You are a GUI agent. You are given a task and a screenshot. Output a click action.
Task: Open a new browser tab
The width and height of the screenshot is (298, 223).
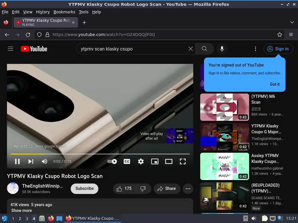(84, 23)
